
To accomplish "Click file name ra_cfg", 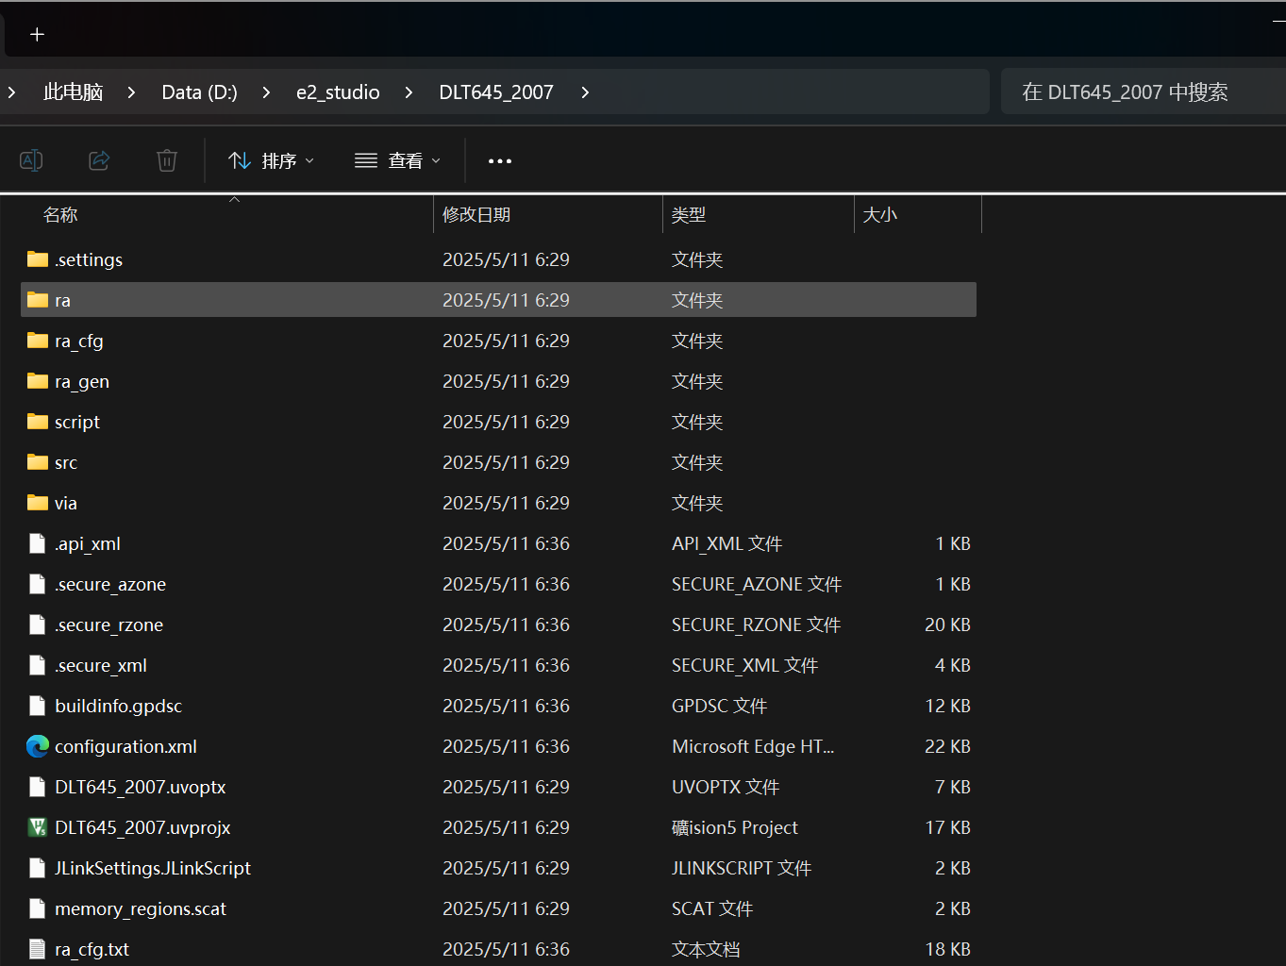I will pyautogui.click(x=79, y=341).
